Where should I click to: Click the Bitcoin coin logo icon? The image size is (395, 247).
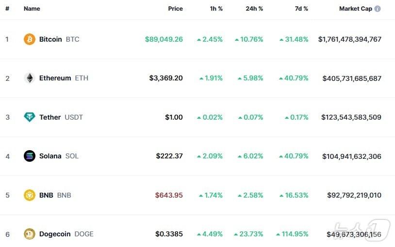pos(30,39)
